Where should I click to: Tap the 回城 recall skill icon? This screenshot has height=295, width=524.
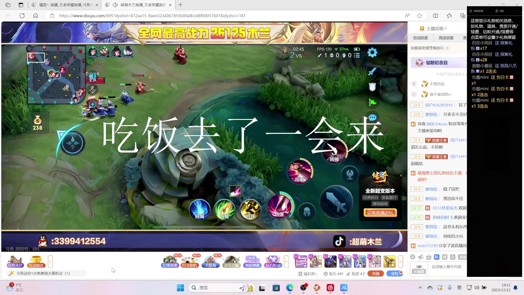tap(200, 210)
